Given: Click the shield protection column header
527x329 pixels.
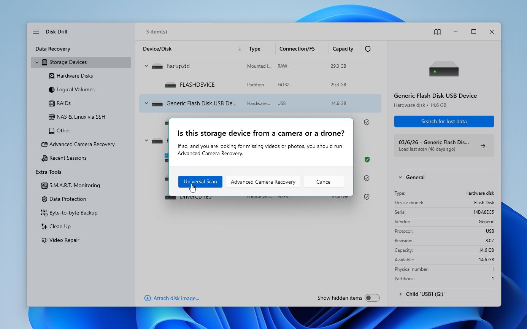Looking at the screenshot, I should click(368, 49).
